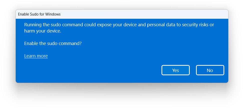
Task: Click the word "more" in the hyperlink
Action: (42, 56)
